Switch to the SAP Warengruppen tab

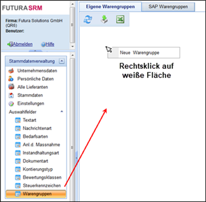click(x=168, y=6)
